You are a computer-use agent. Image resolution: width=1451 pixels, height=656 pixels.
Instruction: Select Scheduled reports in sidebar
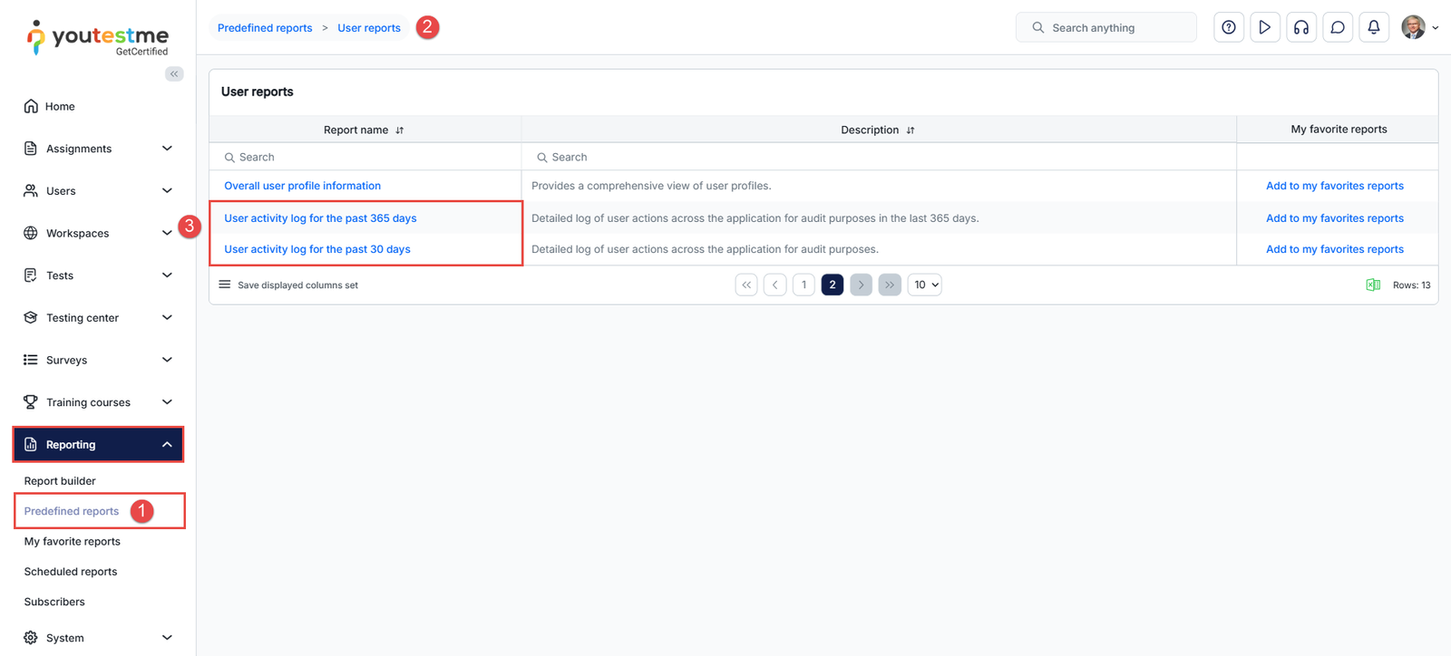[71, 572]
